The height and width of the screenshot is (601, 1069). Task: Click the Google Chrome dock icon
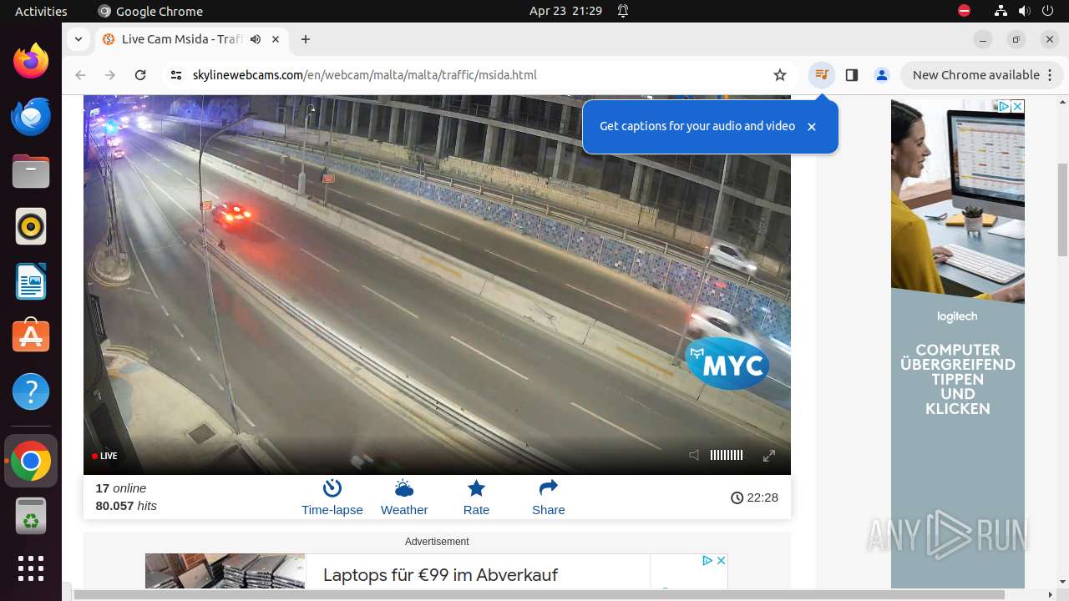(x=31, y=461)
